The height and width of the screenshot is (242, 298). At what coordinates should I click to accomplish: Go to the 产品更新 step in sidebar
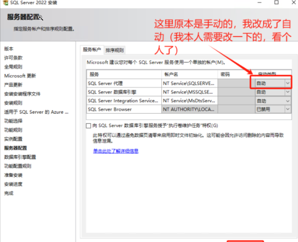tap(13, 85)
